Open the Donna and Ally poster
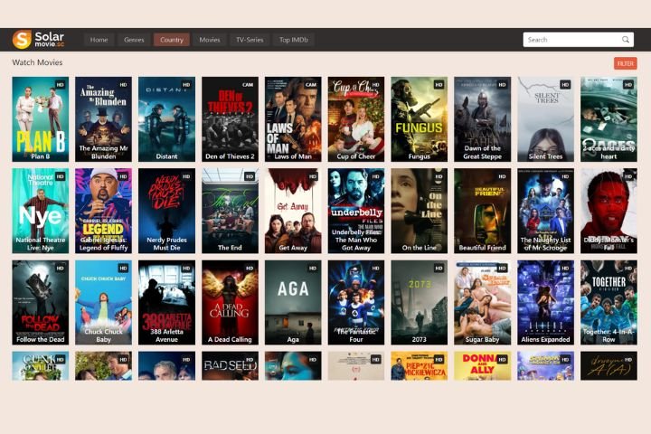 point(483,366)
